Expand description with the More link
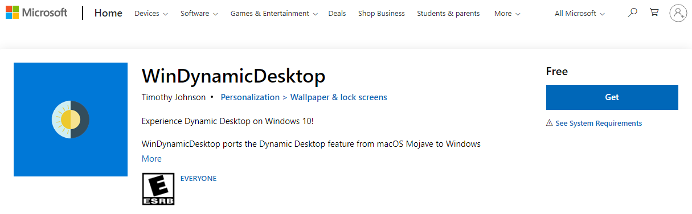692x214 pixels. pyautogui.click(x=151, y=159)
